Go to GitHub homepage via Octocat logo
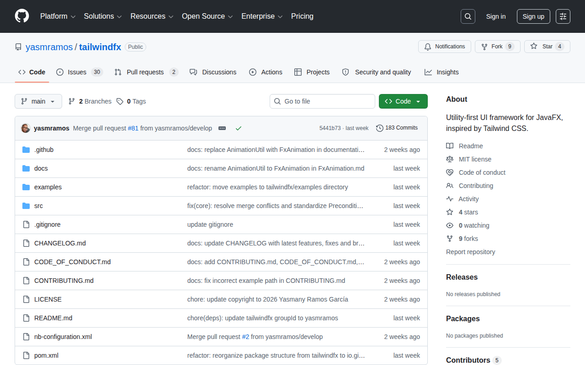585x365 pixels. point(22,16)
